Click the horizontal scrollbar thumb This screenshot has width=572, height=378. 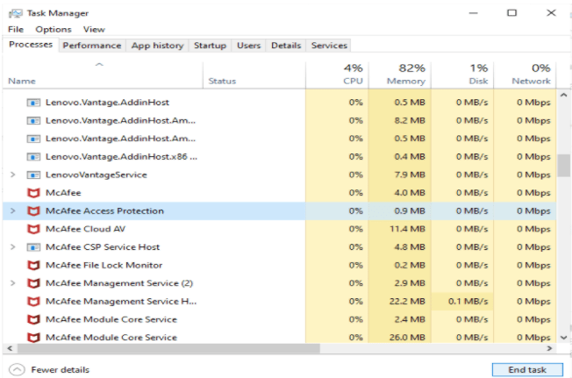[x=168, y=348]
